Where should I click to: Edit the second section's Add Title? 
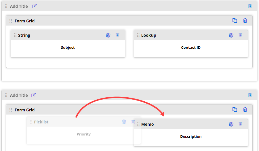click(34, 95)
